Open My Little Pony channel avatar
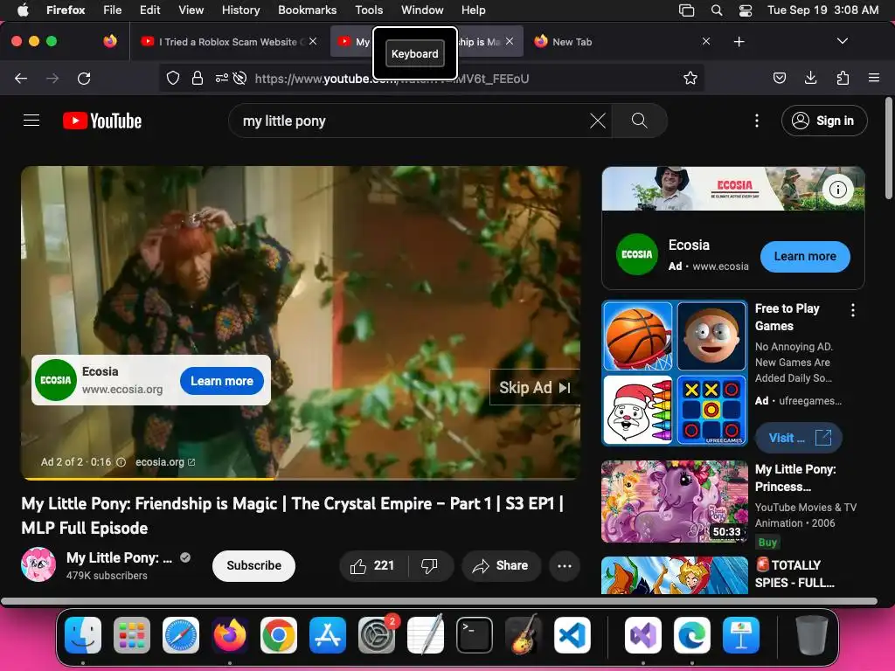895x671 pixels. (x=38, y=564)
